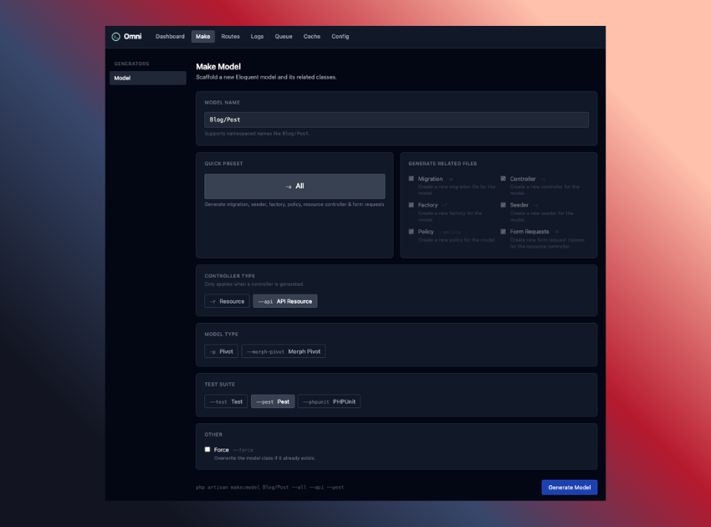Switch to the Queue tab
The width and height of the screenshot is (711, 527).
click(284, 37)
